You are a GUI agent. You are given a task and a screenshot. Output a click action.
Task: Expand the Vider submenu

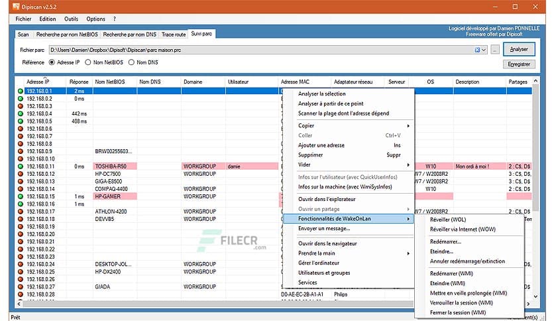(x=408, y=164)
